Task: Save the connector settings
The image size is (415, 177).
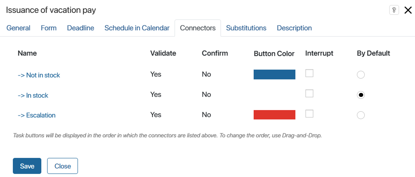Action: (27, 166)
